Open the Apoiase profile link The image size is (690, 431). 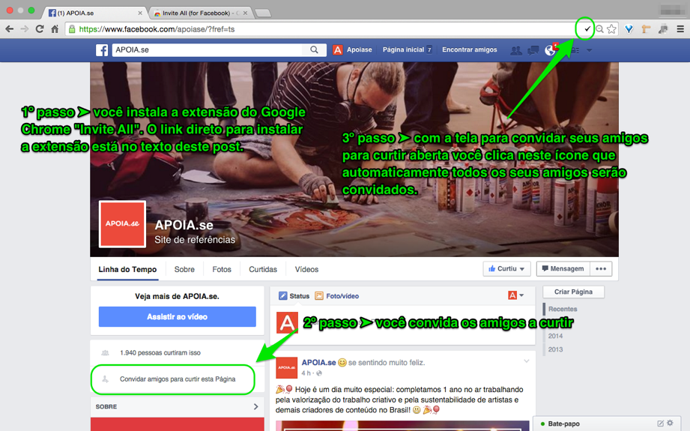[x=359, y=49]
